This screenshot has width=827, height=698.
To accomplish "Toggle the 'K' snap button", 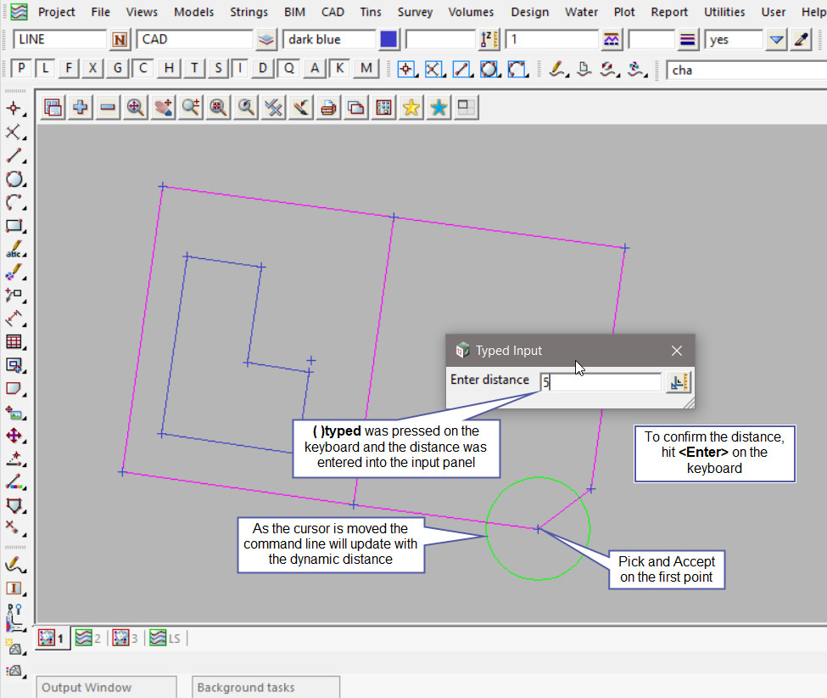I will coord(339,69).
